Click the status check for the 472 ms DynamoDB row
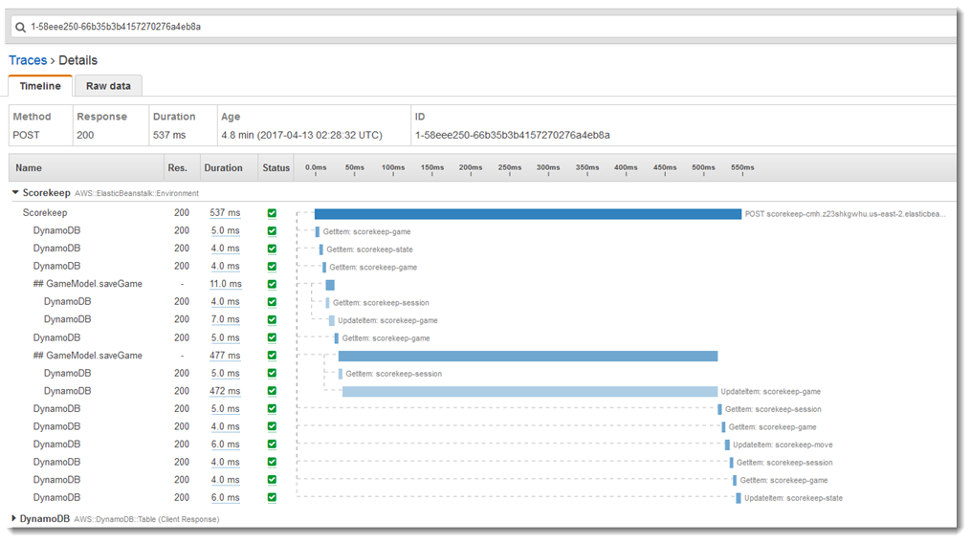The width and height of the screenshot is (971, 542). [x=272, y=391]
